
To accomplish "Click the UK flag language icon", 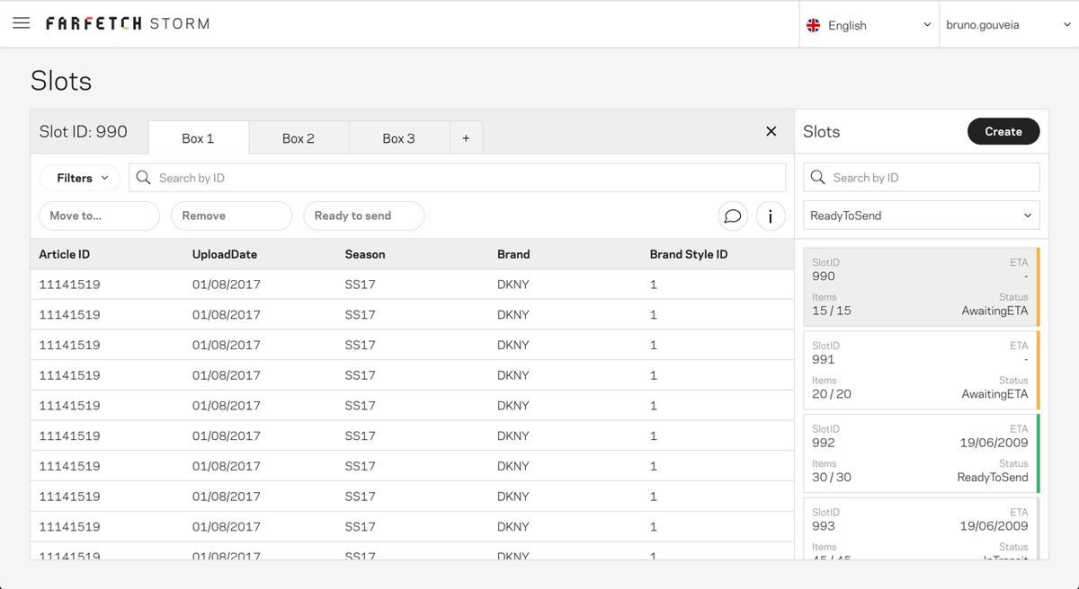I will (814, 25).
